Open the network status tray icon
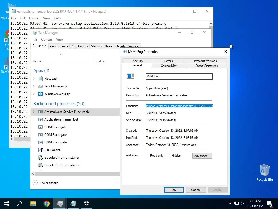Screen dimensions: 278x209 pyautogui.click(x=236, y=204)
